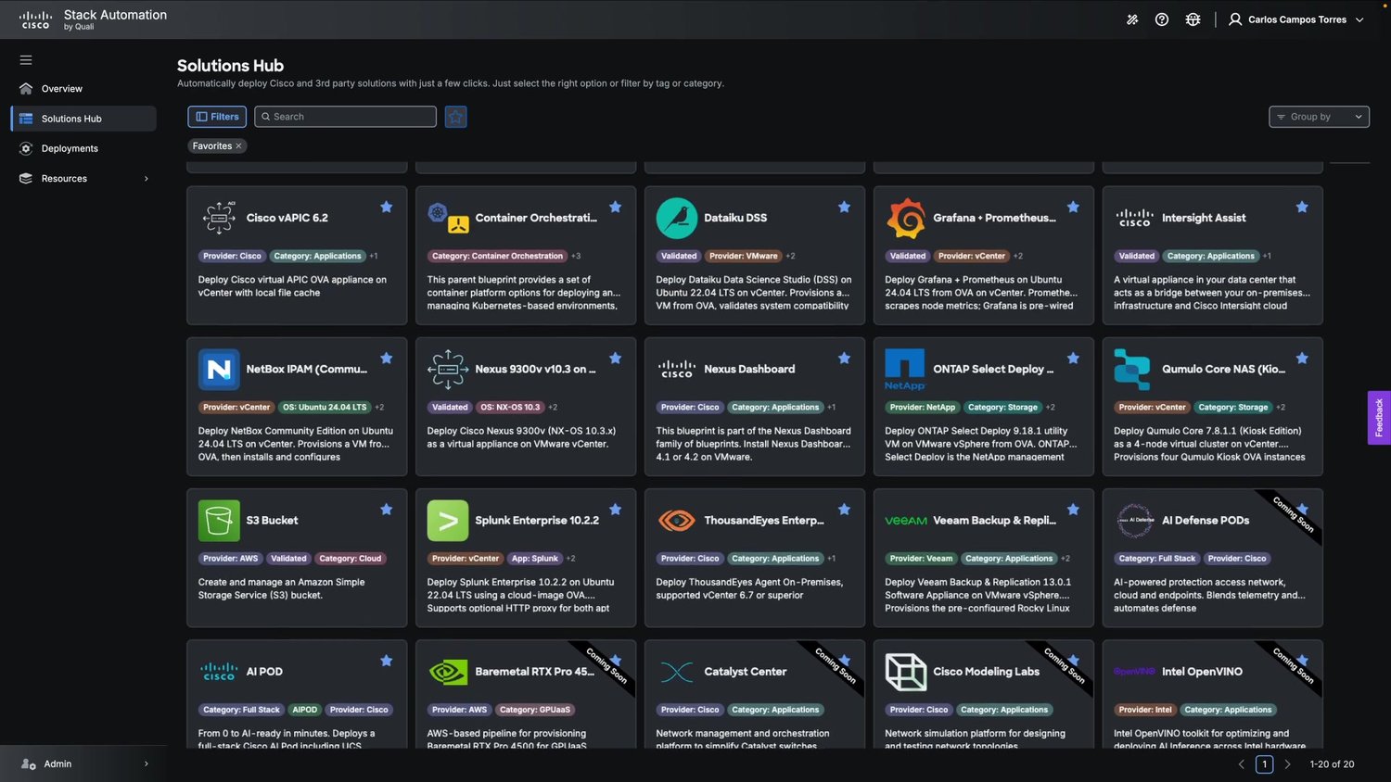This screenshot has width=1391, height=782.
Task: Click the Cisco vAPIC 6.2 icon
Action: [219, 218]
